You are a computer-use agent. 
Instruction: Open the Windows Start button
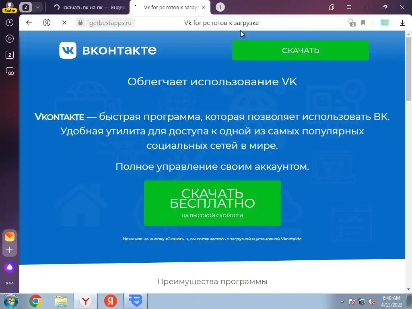10,301
